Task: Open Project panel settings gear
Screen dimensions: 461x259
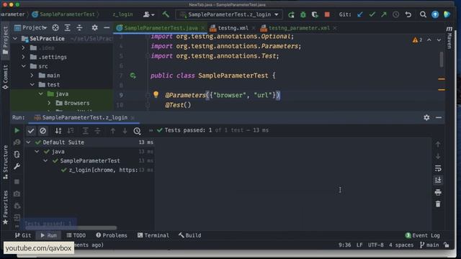Action: [x=94, y=28]
